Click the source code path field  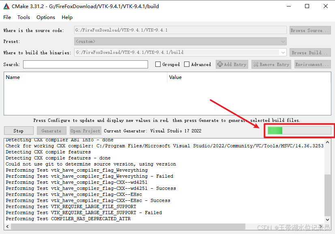pos(180,30)
